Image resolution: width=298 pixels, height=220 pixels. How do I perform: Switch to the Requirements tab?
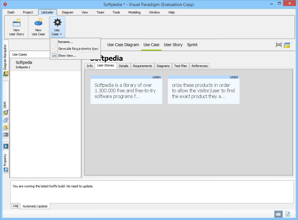tap(142, 66)
